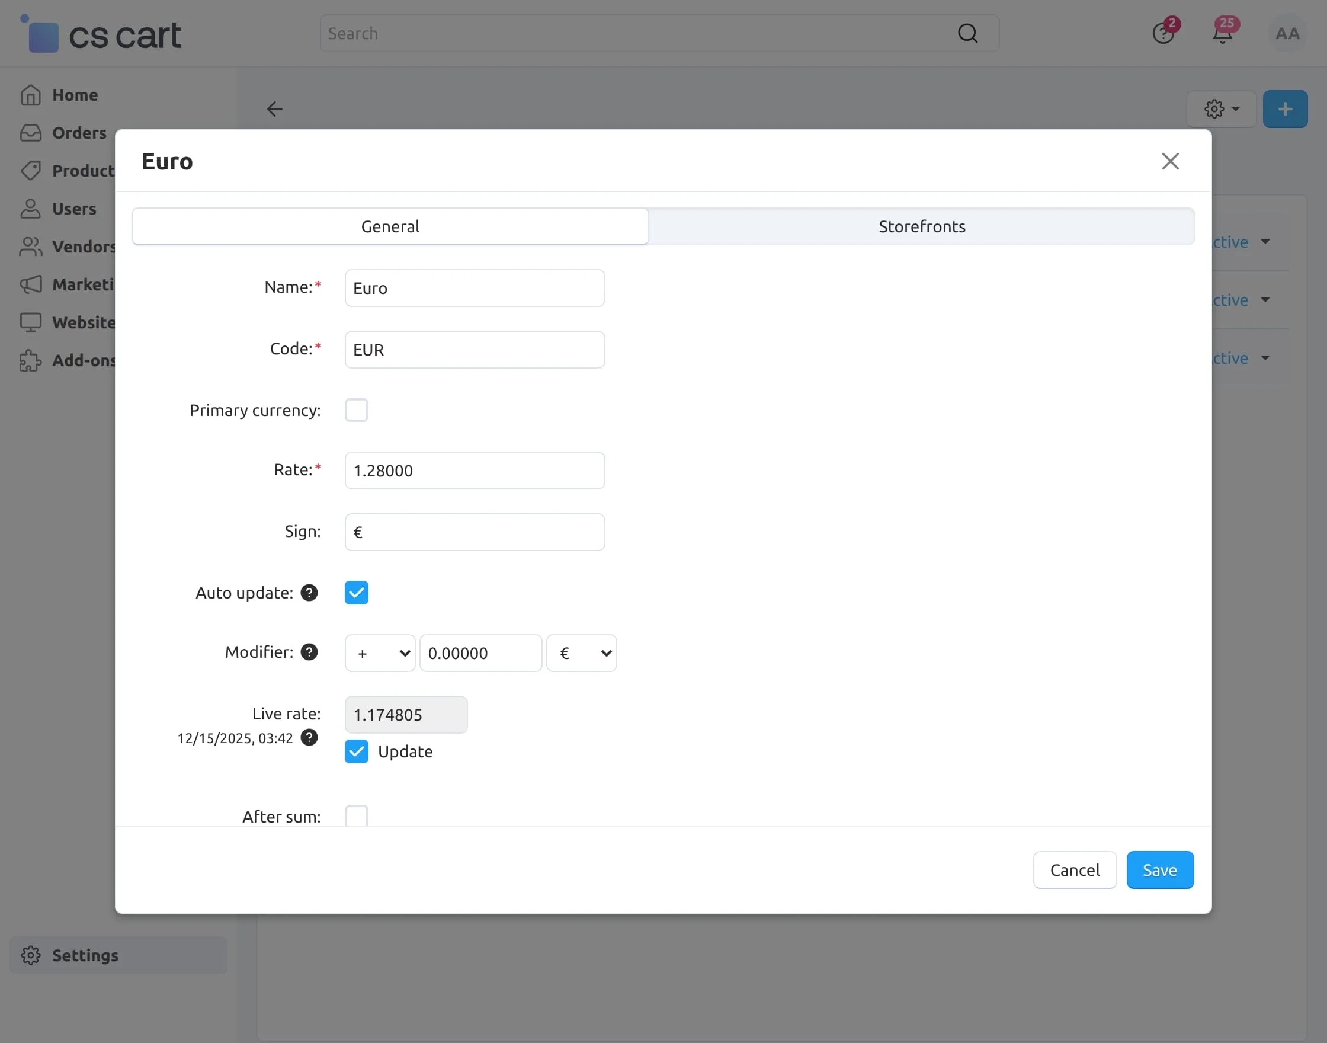
Task: Click the search magnifier icon
Action: [x=967, y=33]
